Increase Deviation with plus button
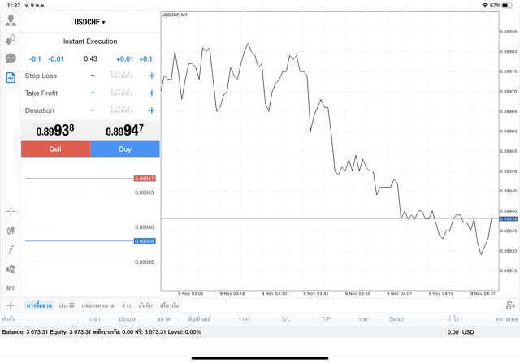The height and width of the screenshot is (363, 520). point(151,110)
